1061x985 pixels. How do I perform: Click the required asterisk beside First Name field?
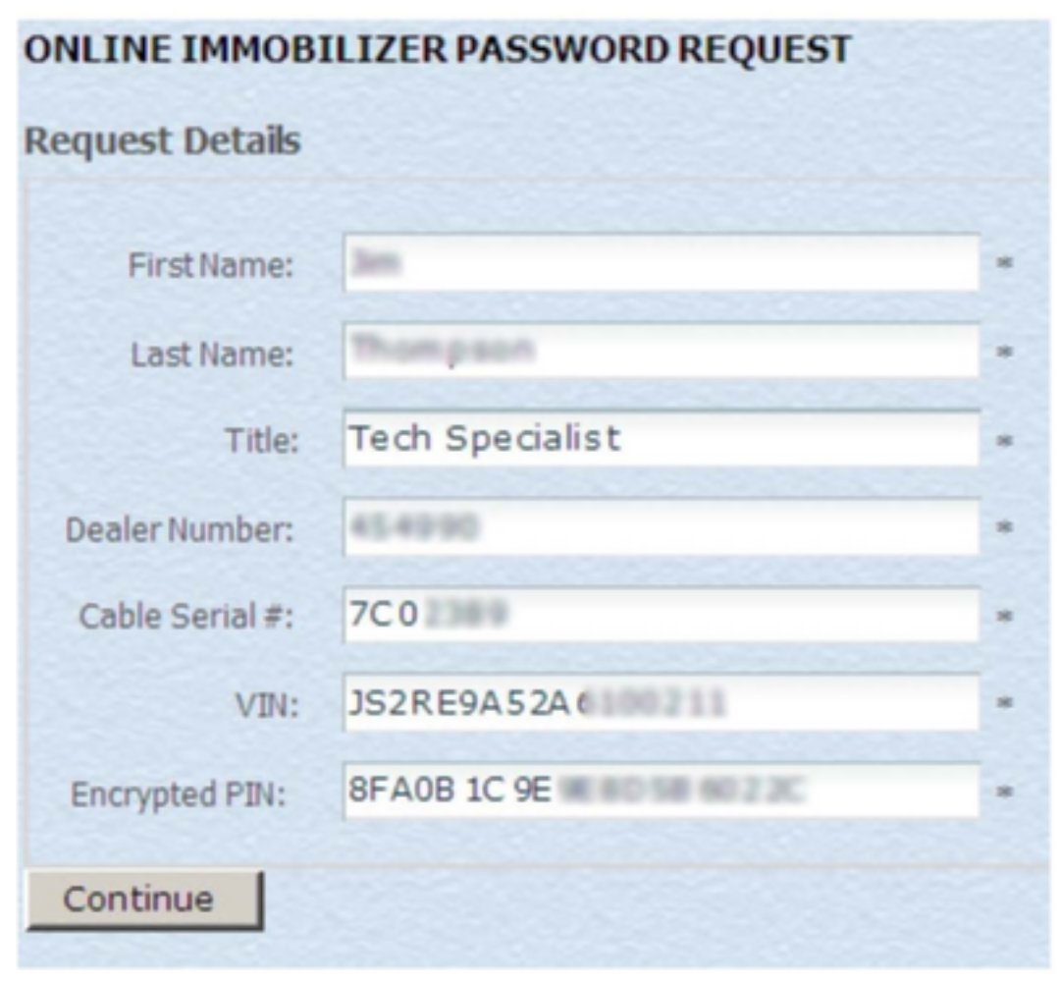tap(1004, 263)
